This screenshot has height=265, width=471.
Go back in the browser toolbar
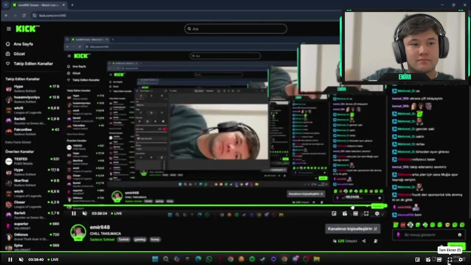click(6, 15)
